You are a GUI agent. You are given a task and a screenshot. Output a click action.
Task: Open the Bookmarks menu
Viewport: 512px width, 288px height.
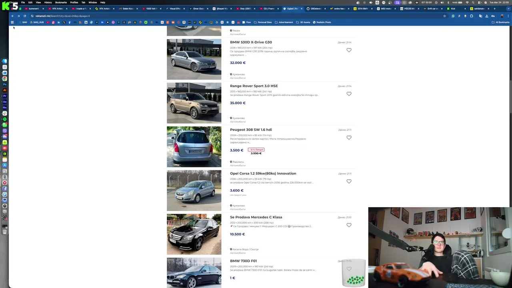61,2
